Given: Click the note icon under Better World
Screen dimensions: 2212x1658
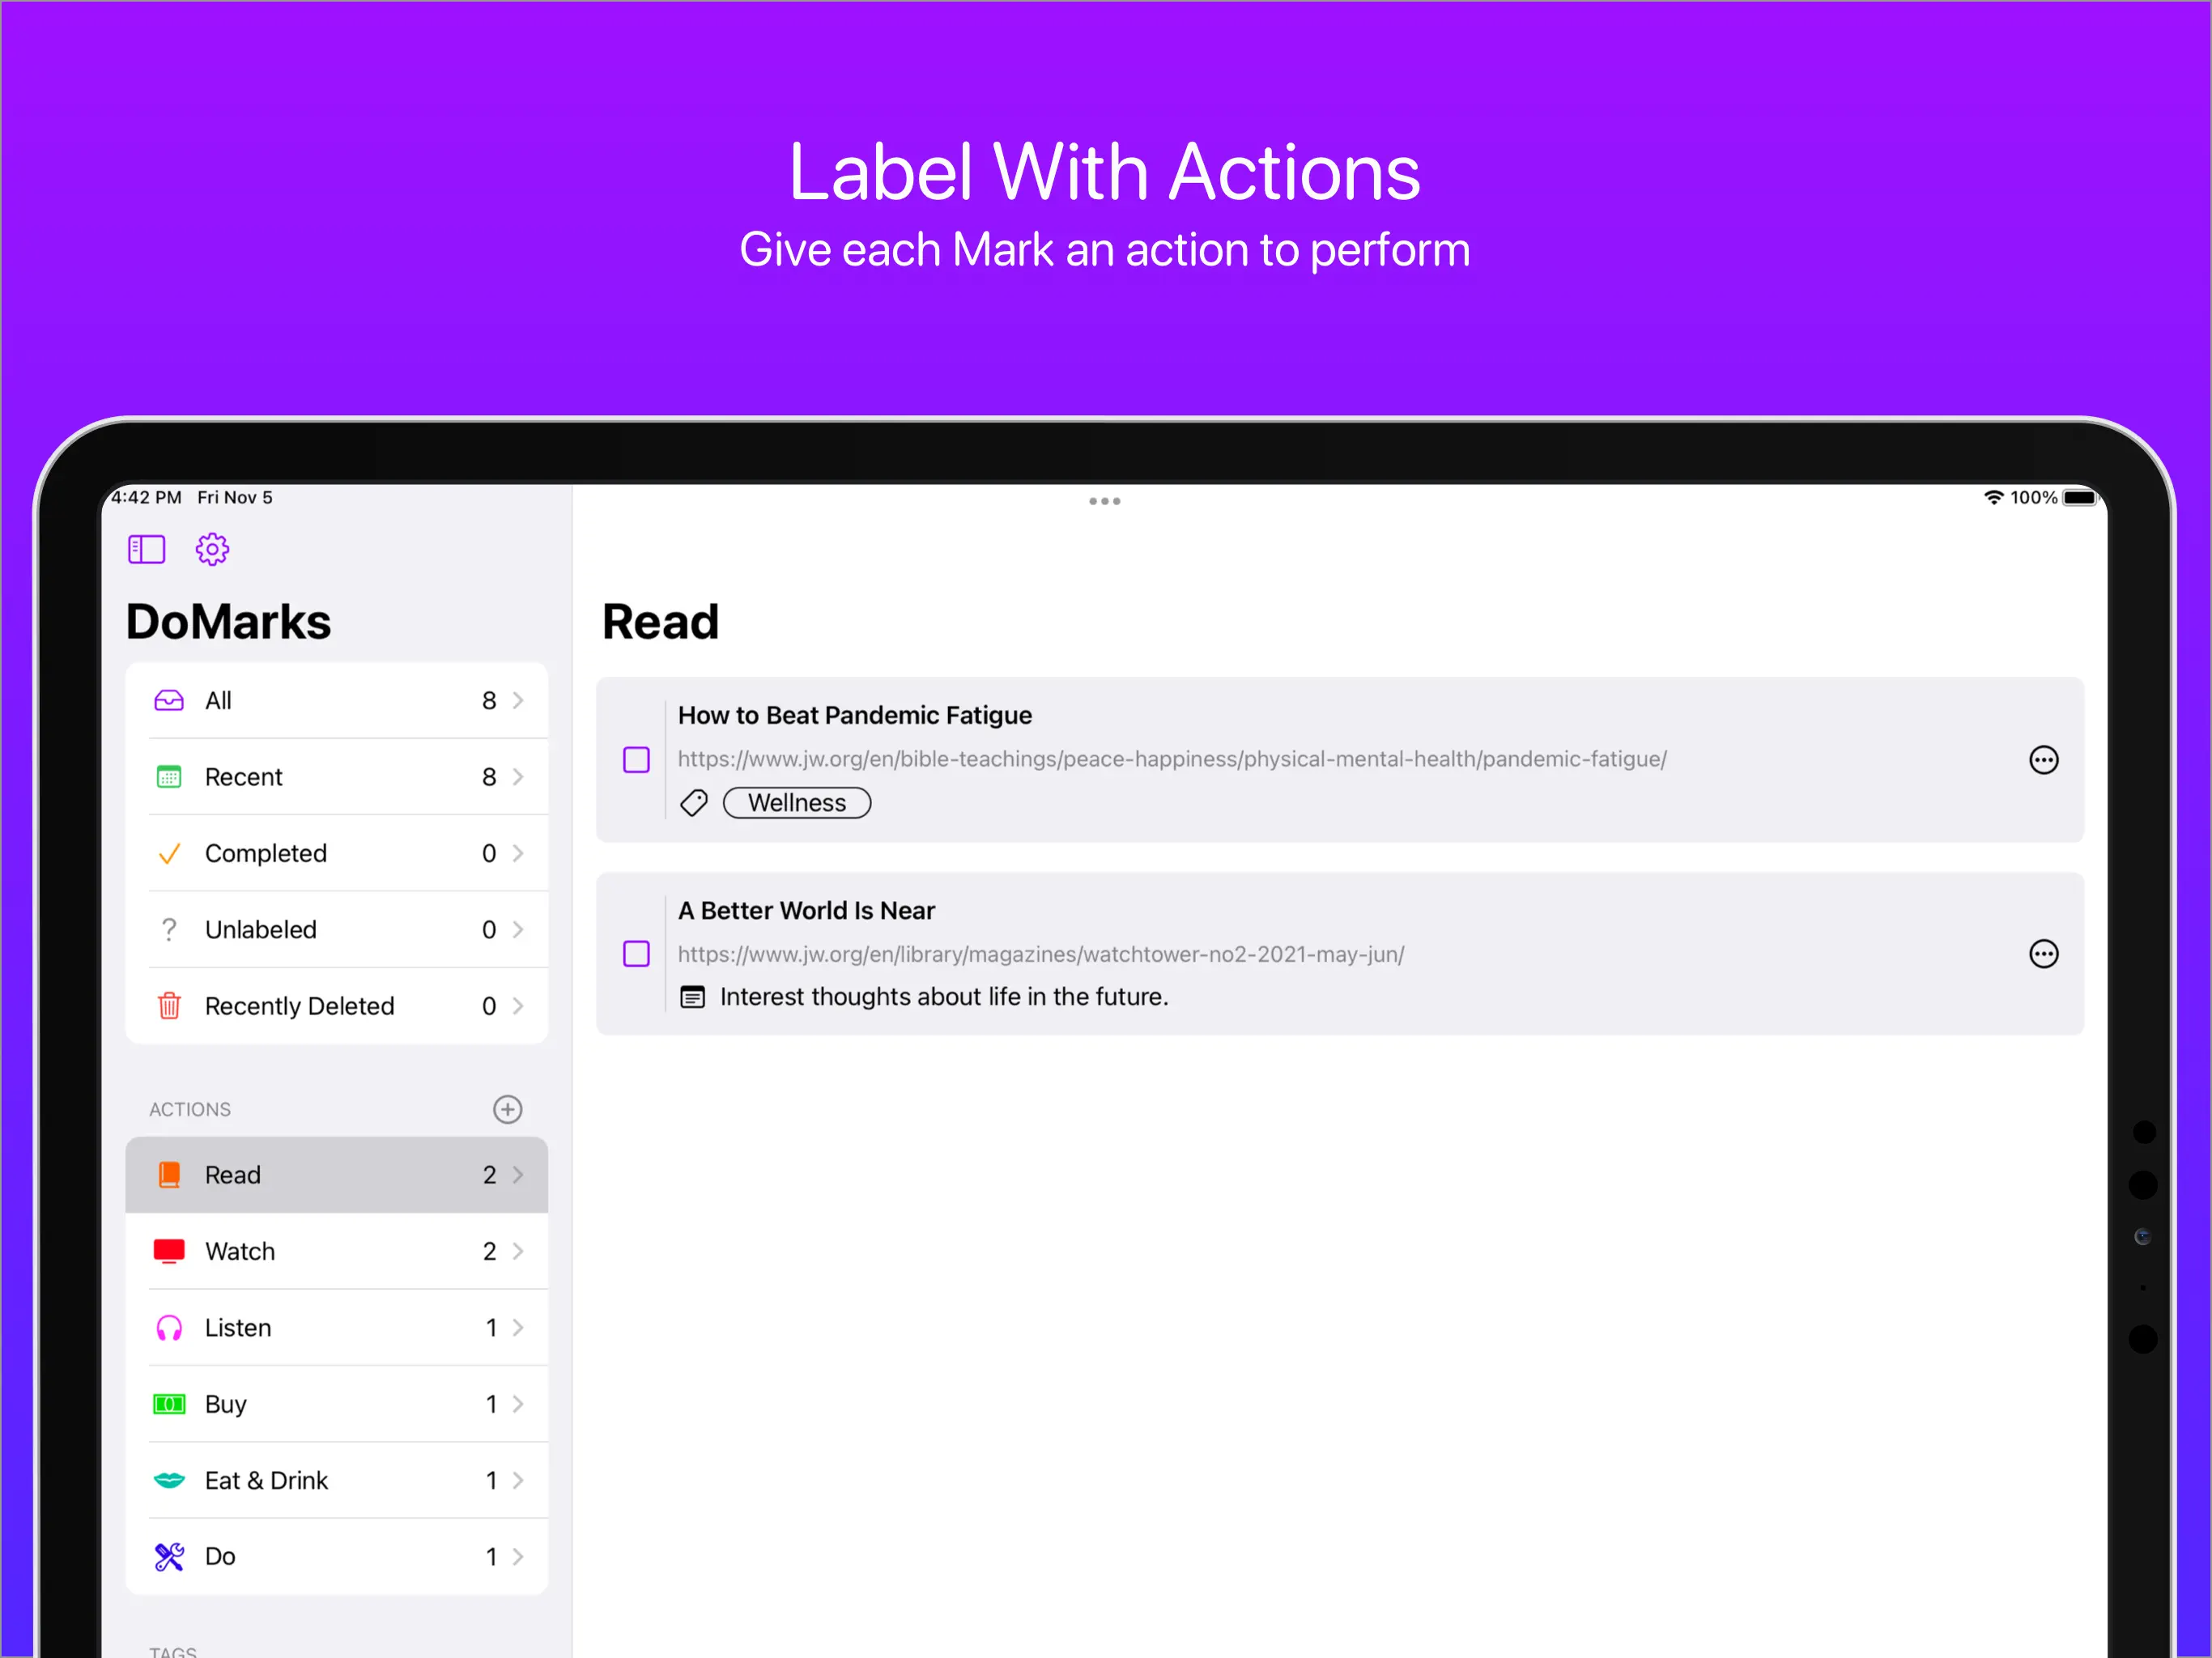Looking at the screenshot, I should (x=692, y=997).
